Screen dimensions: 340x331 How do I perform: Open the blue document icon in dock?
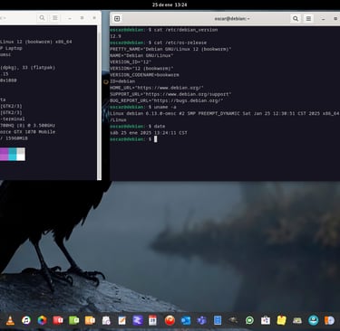tap(218, 320)
